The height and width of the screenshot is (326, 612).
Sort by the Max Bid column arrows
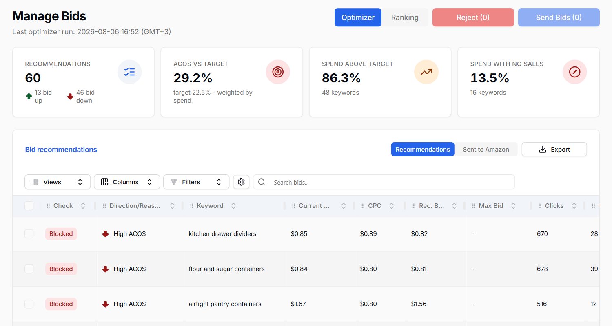(514, 206)
